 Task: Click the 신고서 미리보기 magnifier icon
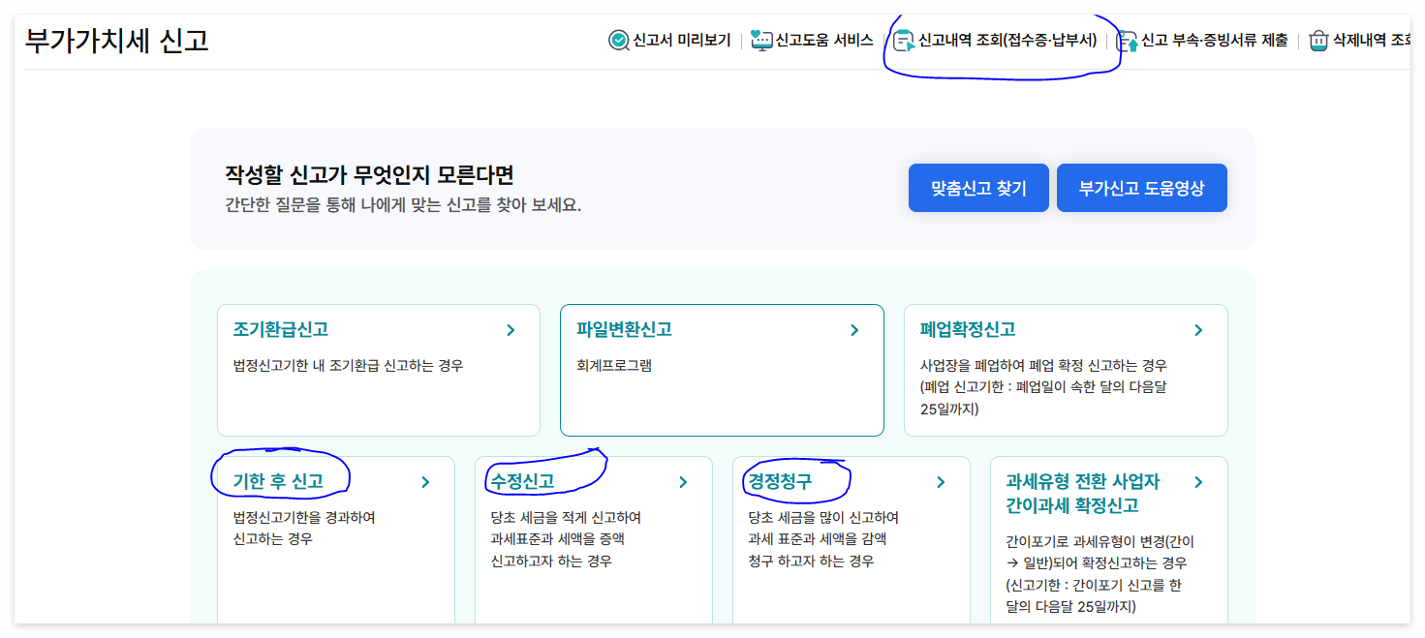[x=619, y=41]
